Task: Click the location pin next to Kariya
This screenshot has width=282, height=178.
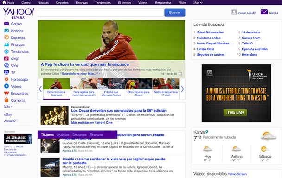Action: pos(207,132)
